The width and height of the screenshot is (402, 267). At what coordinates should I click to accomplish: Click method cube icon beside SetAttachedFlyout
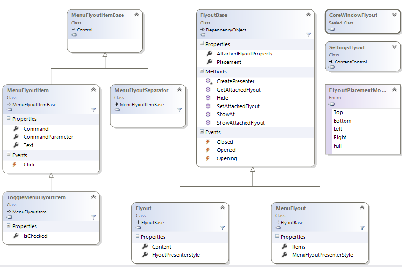pos(208,106)
